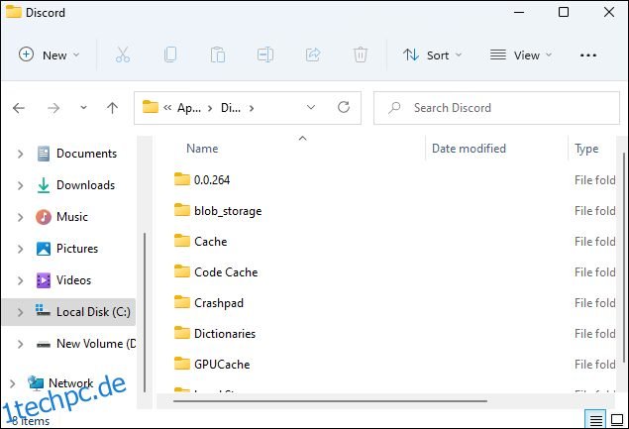Select the Cache folder
629x429 pixels.
click(x=210, y=242)
